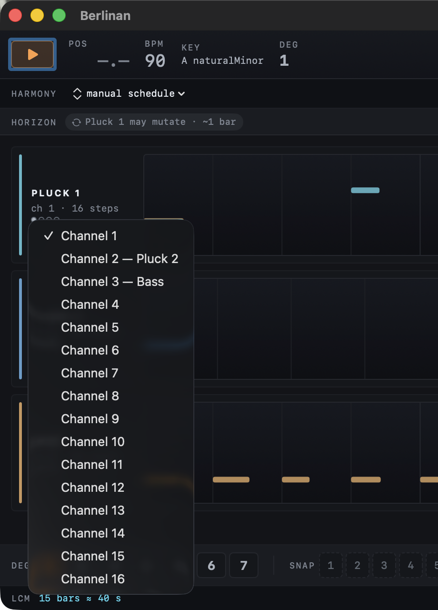Viewport: 438px width, 610px height.
Task: Click the key label 'A naturalMinor'
Action: [x=222, y=61]
